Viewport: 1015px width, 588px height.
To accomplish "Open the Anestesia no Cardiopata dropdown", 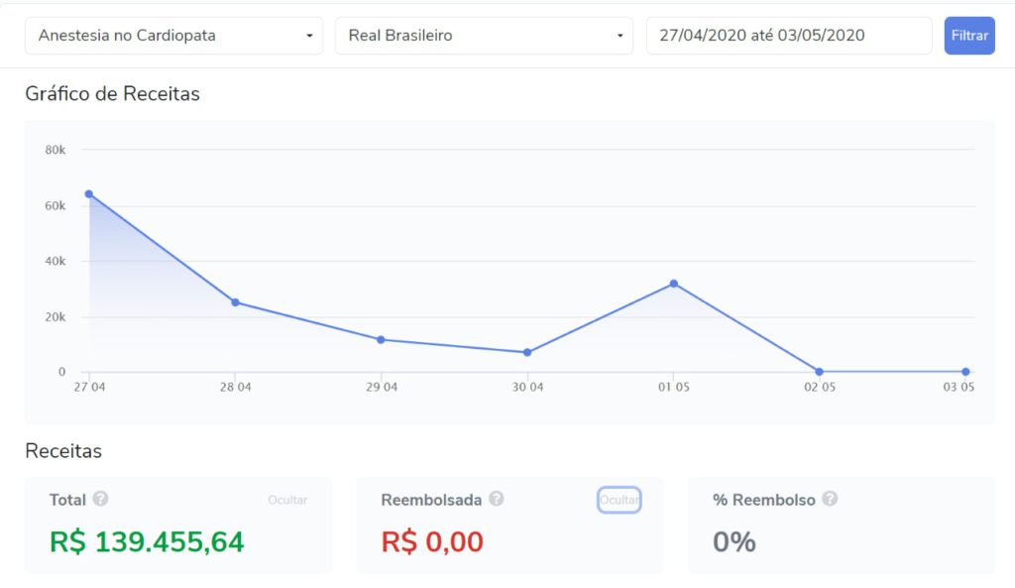I will (173, 36).
